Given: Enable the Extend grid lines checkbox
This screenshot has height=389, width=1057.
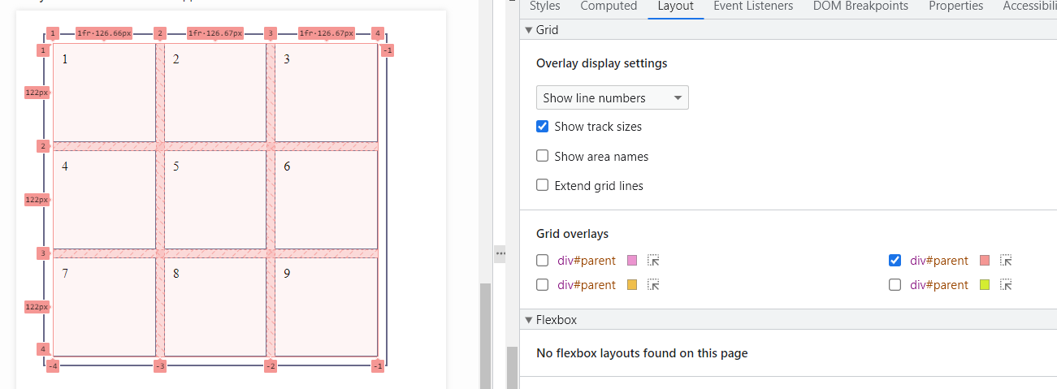Looking at the screenshot, I should tap(543, 185).
